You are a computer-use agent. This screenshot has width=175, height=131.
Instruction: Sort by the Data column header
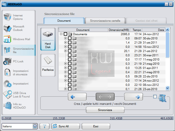(154, 30)
